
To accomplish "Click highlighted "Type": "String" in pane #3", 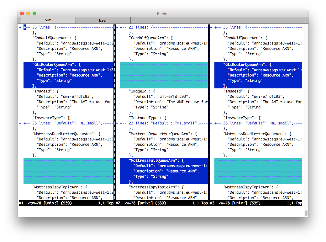I will click(245, 81).
